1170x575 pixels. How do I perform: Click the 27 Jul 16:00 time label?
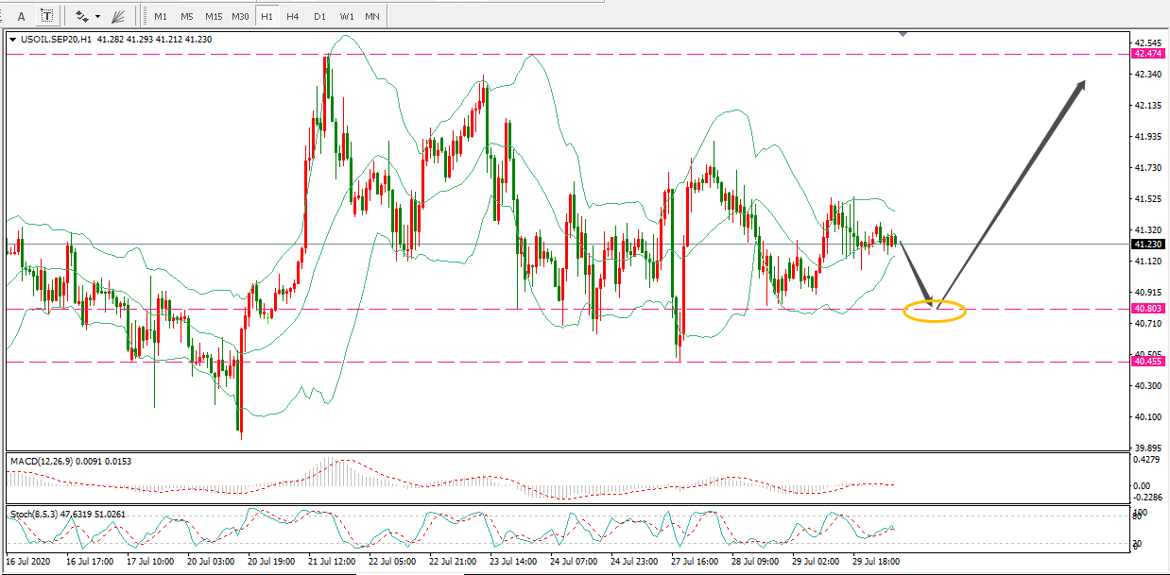[693, 561]
